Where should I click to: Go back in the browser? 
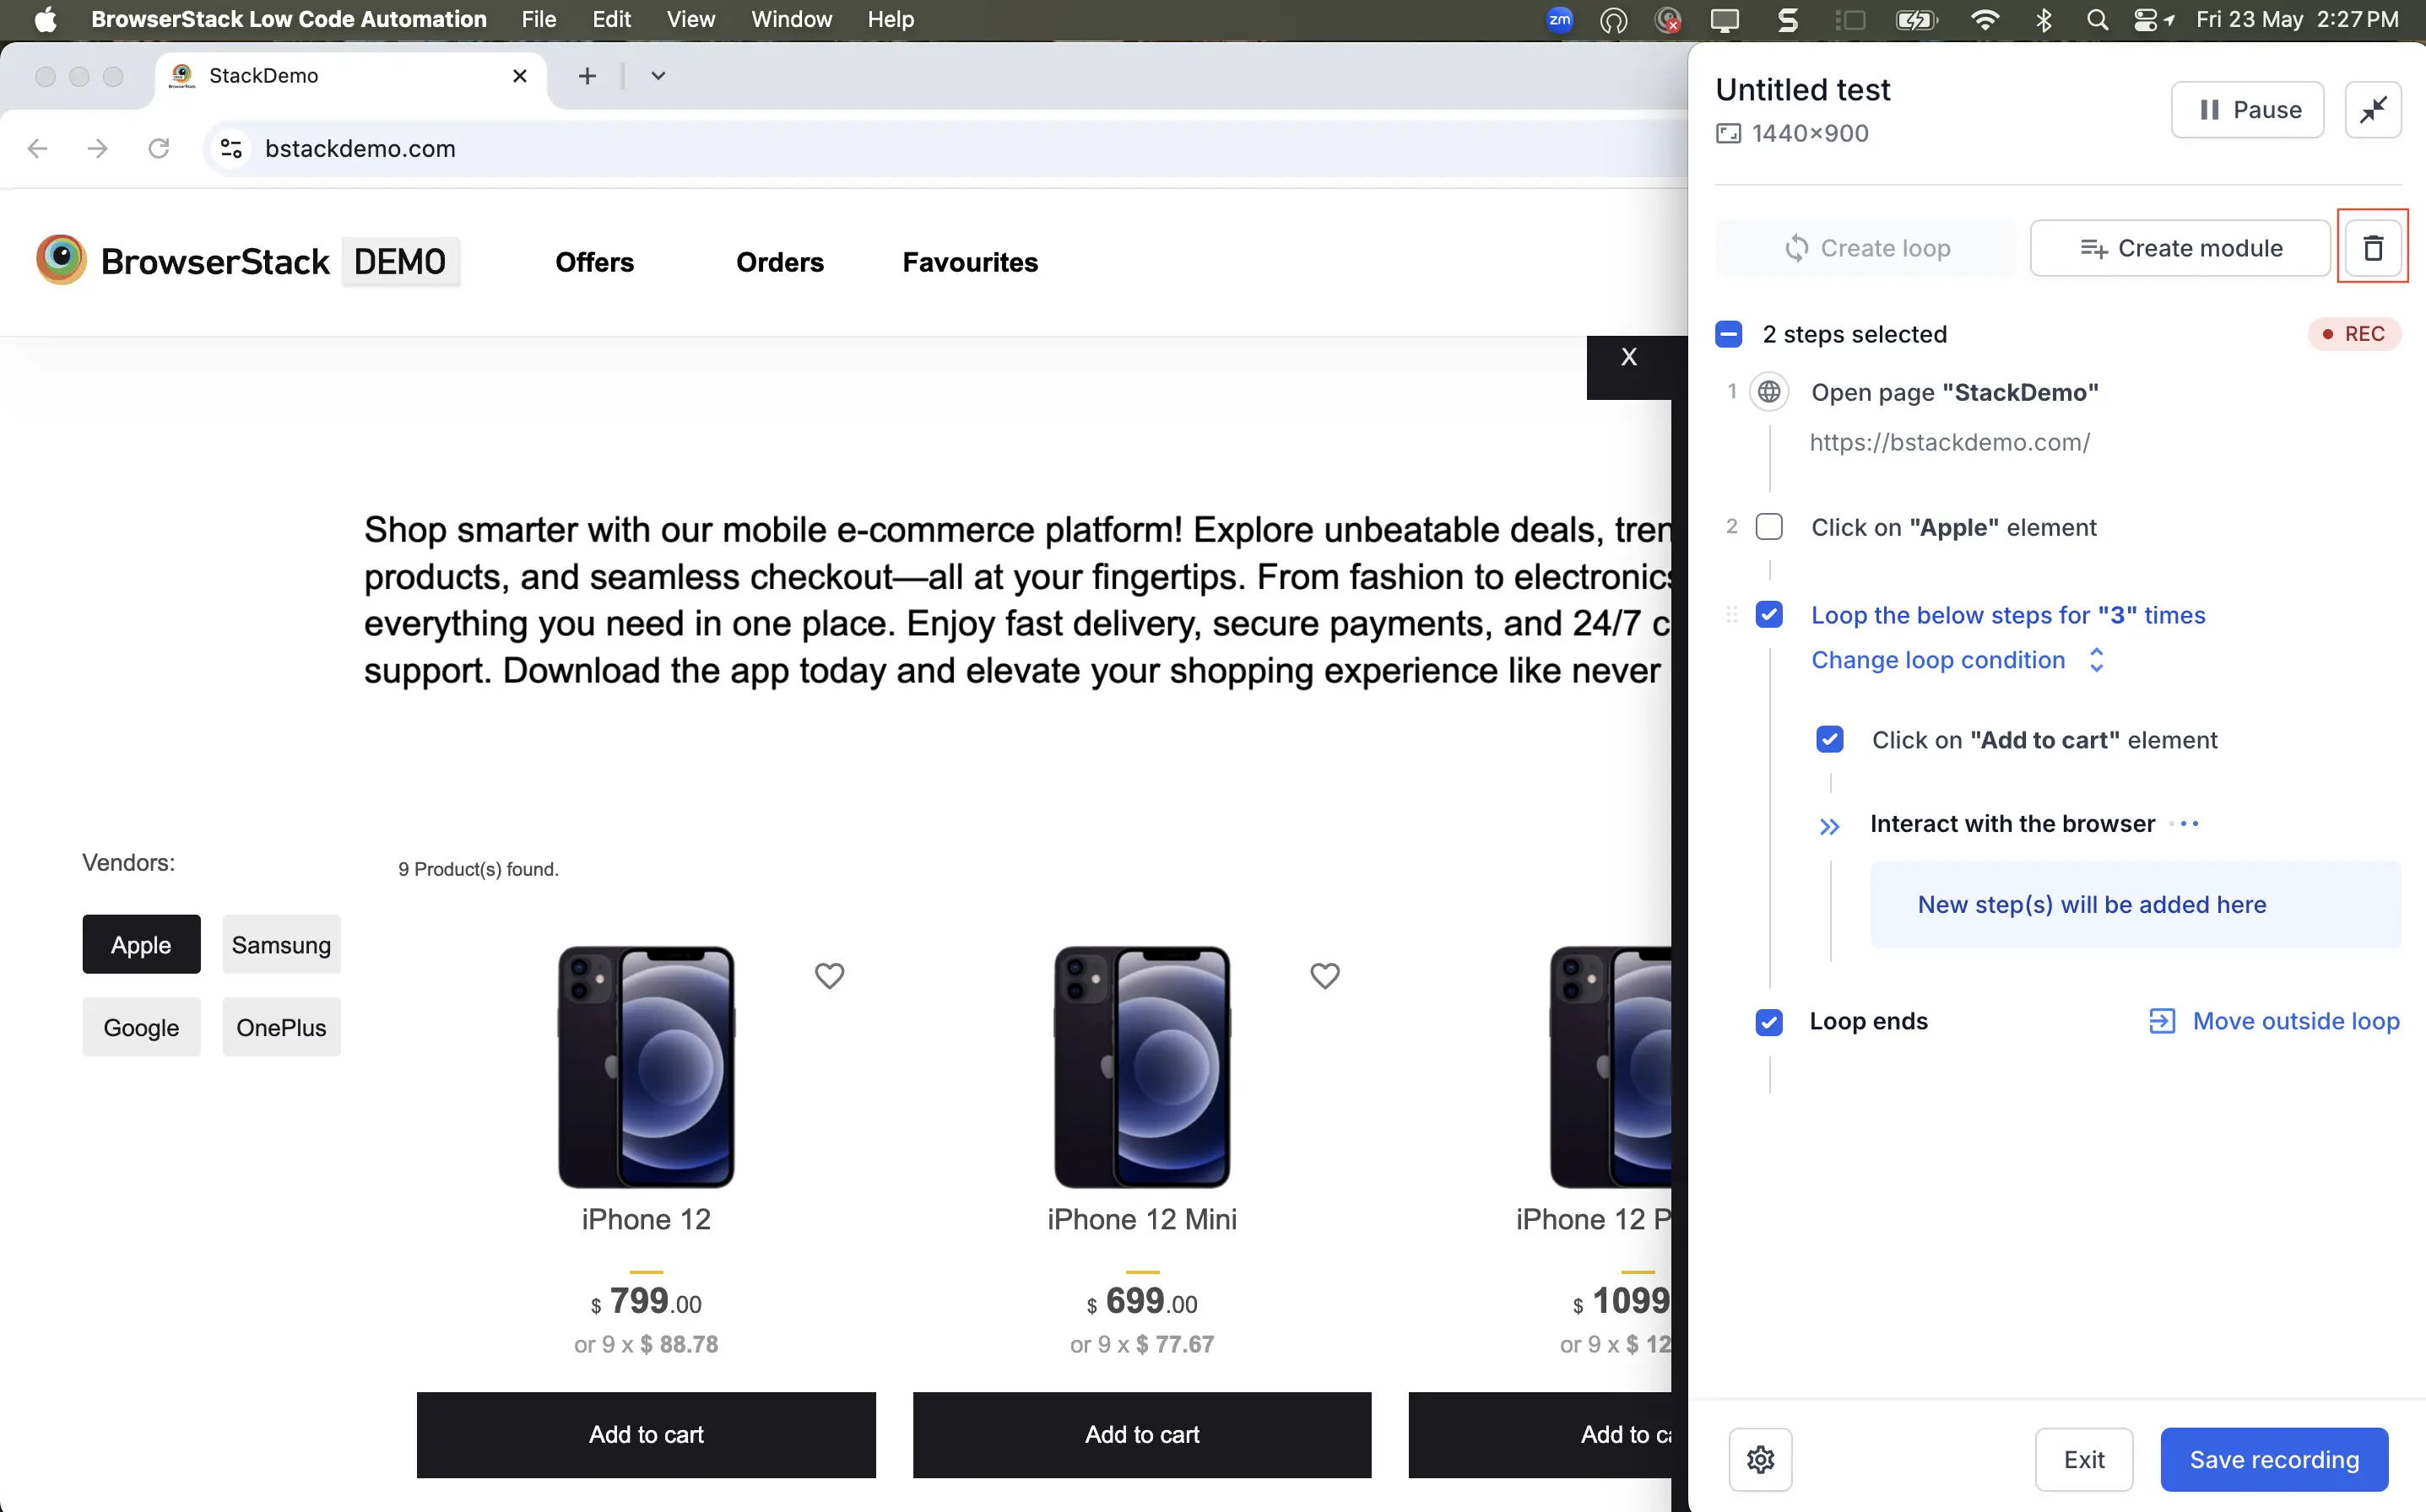[x=37, y=148]
